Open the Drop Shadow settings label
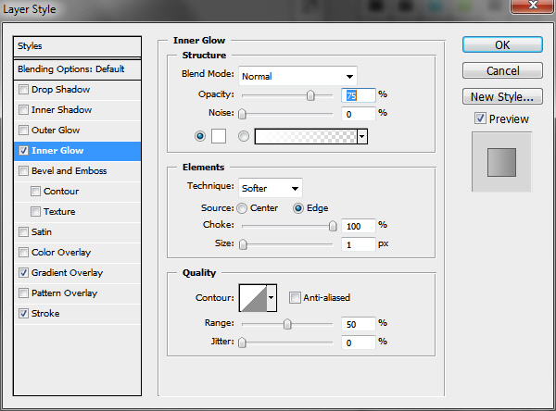556x411 pixels. click(x=60, y=89)
